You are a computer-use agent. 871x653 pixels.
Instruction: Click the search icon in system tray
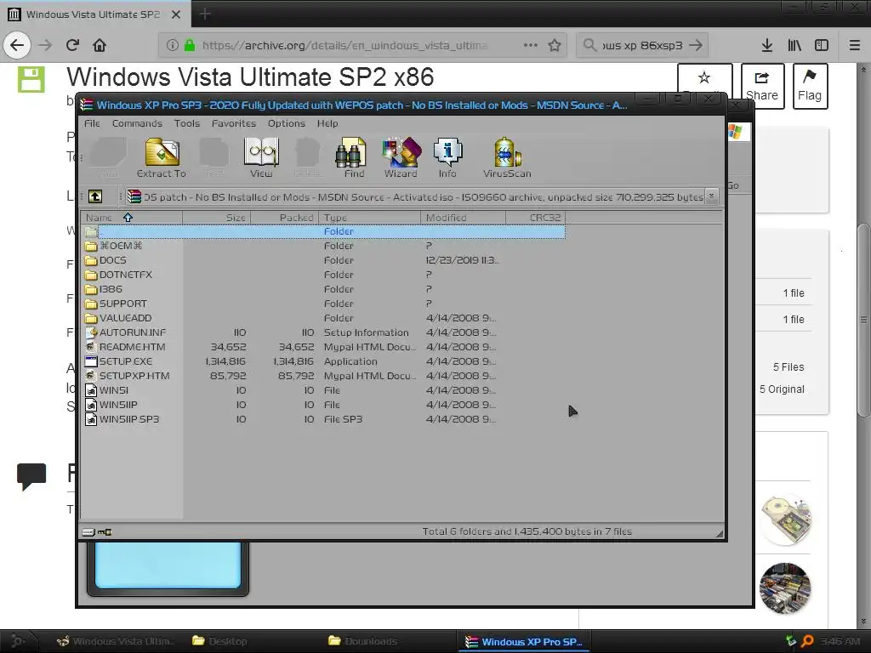808,641
